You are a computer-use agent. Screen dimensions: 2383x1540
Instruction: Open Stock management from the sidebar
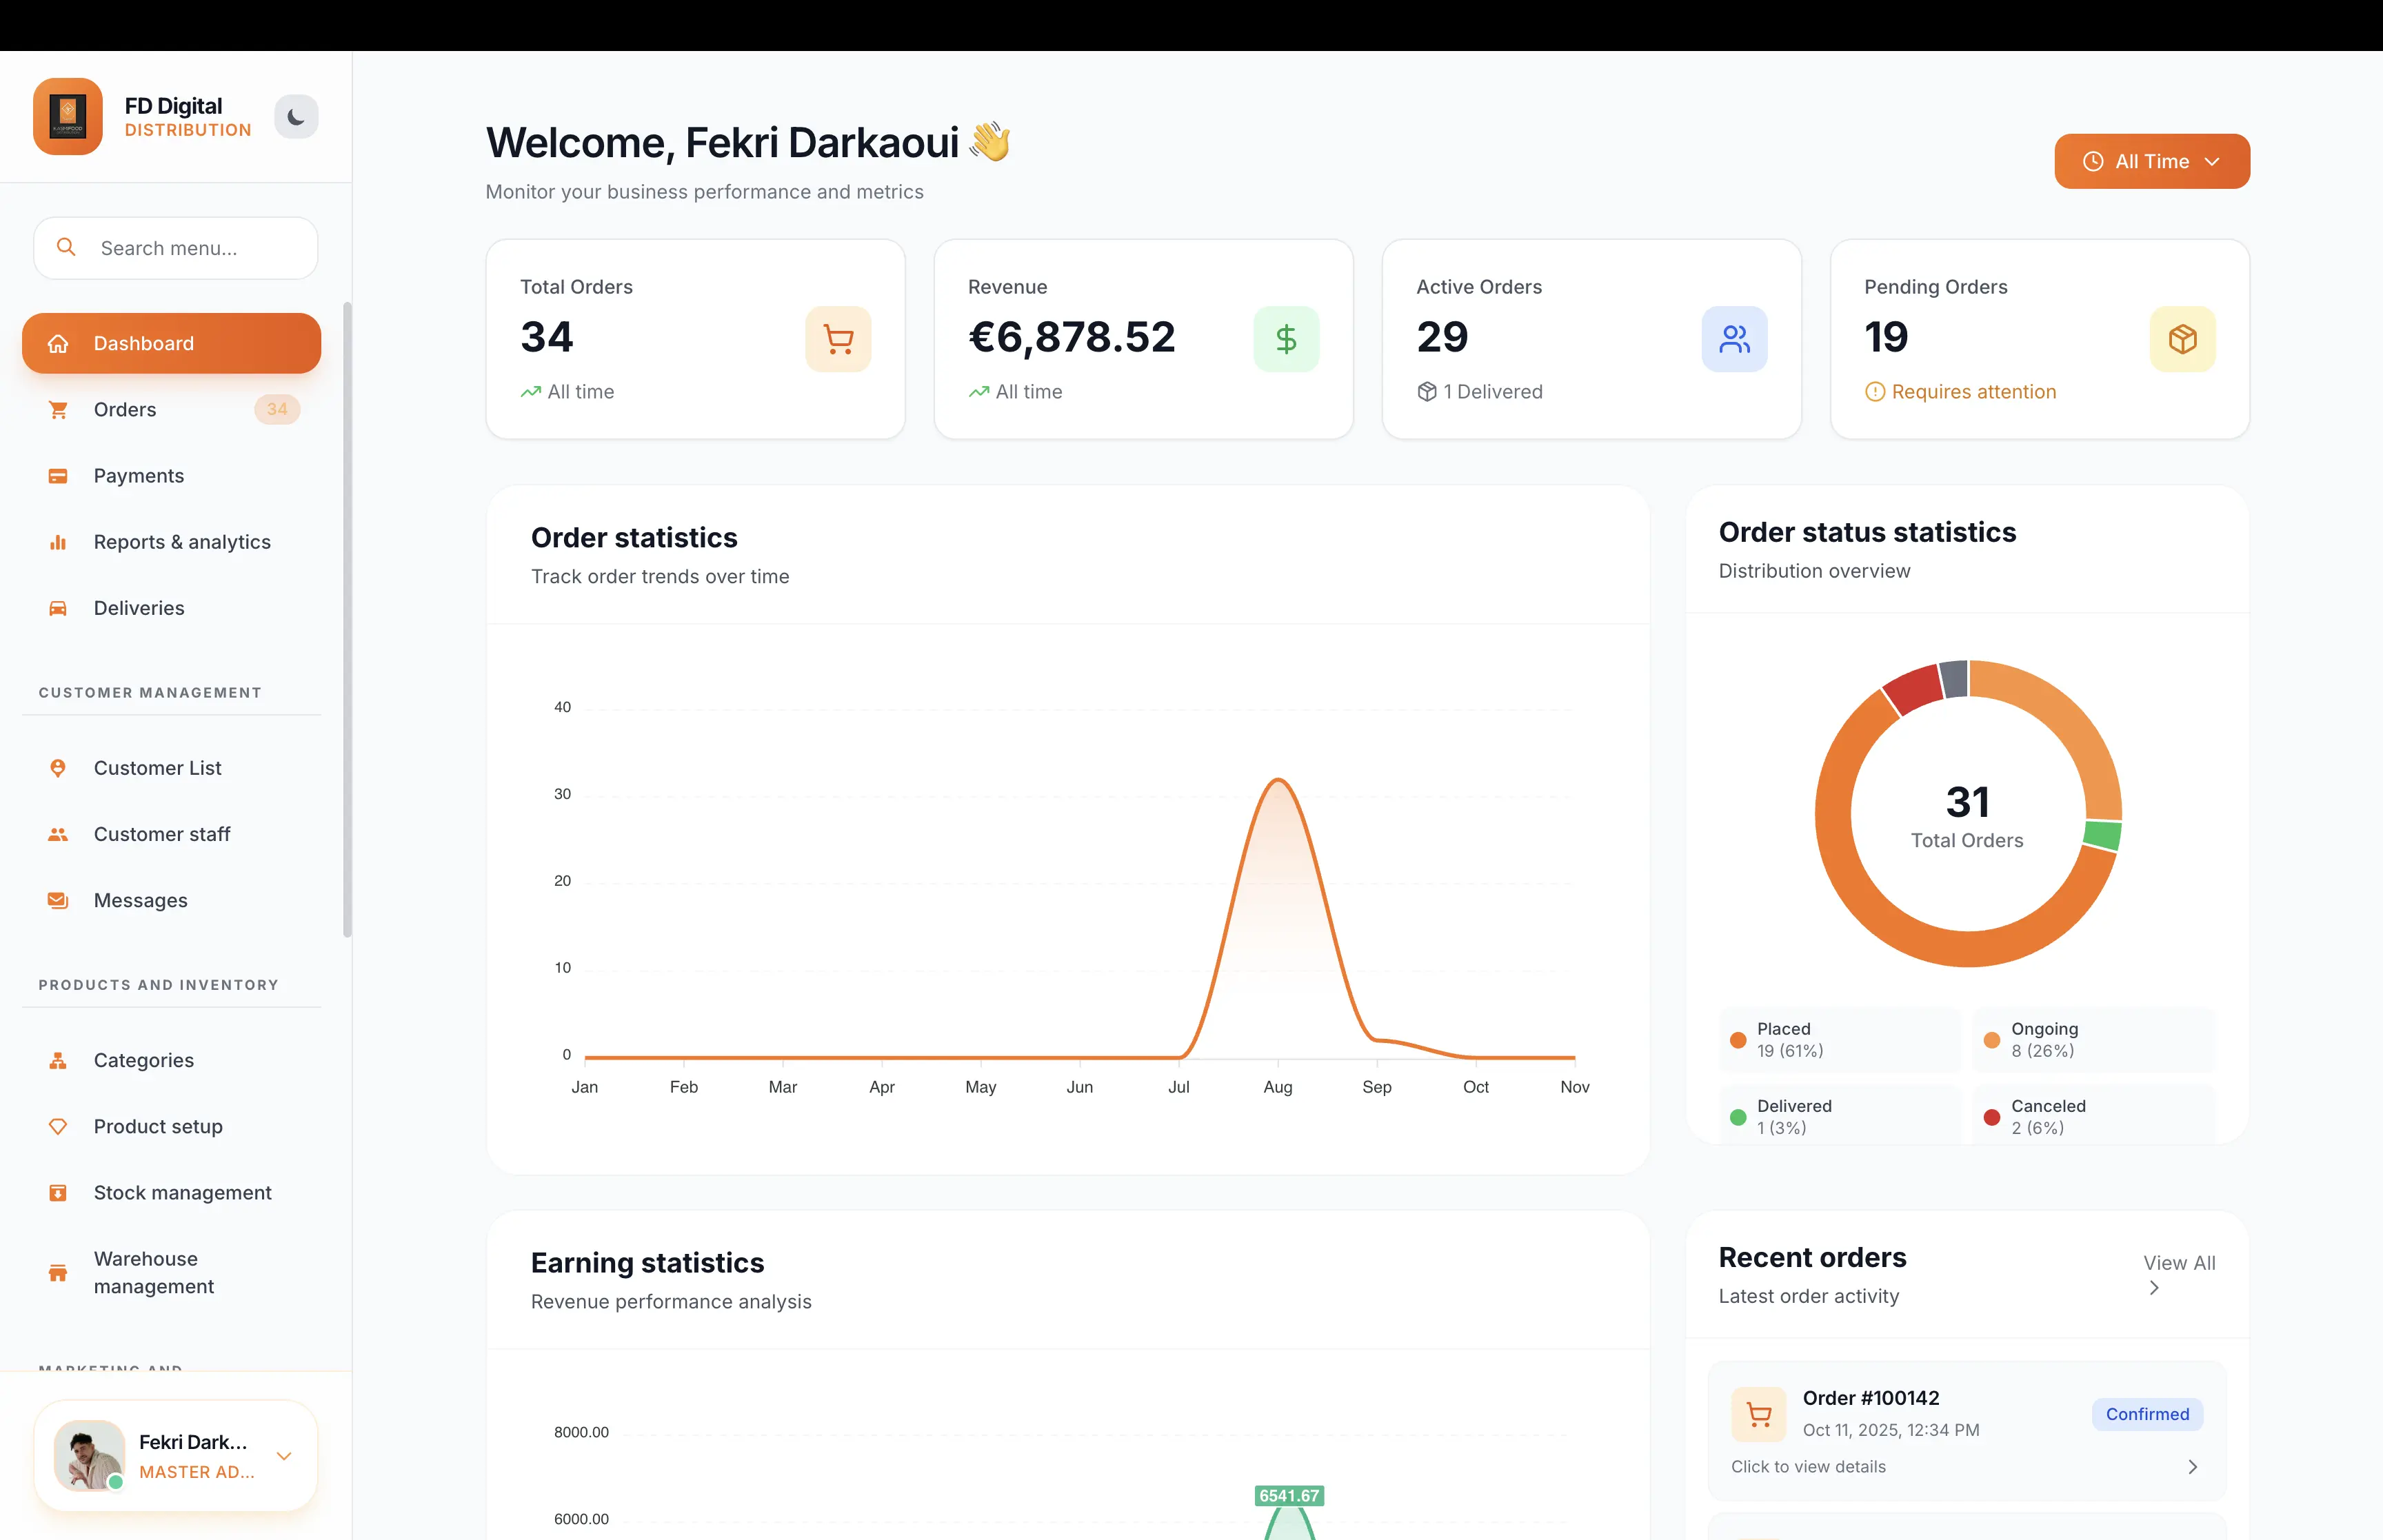point(182,1192)
